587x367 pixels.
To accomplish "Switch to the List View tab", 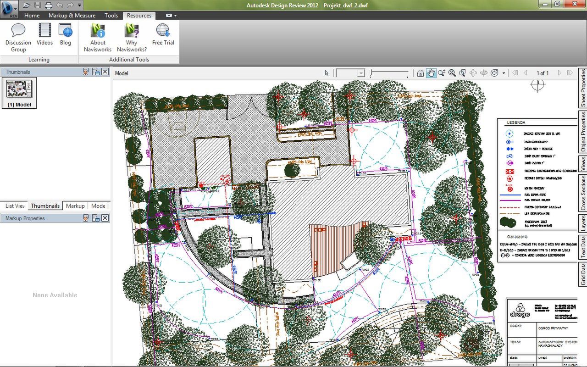I will coord(15,206).
